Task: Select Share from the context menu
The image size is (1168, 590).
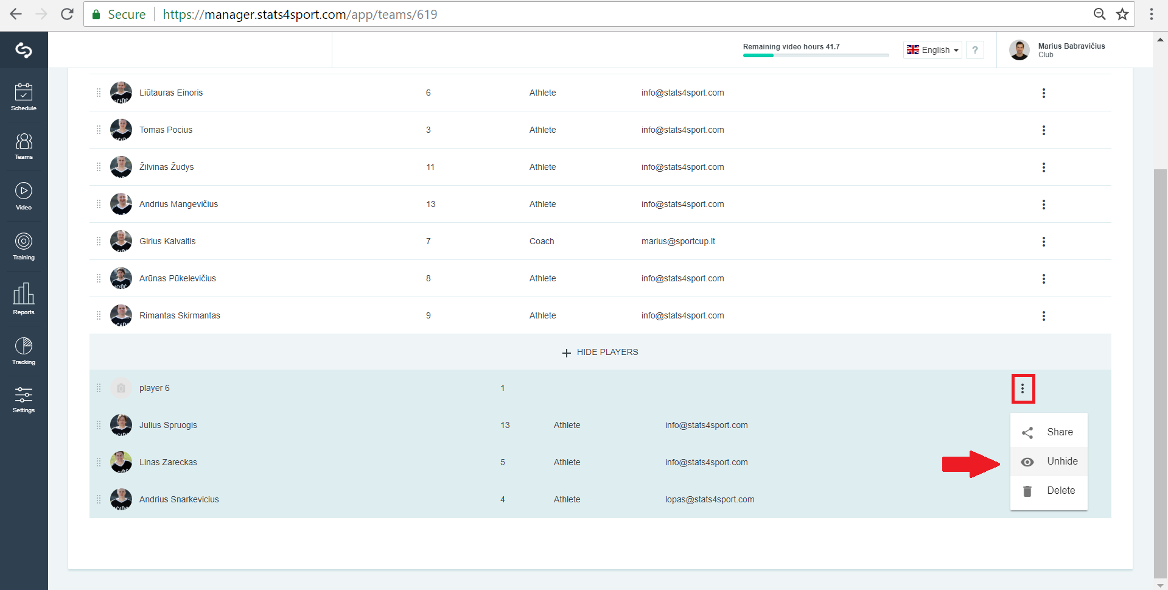Action: 1049,432
